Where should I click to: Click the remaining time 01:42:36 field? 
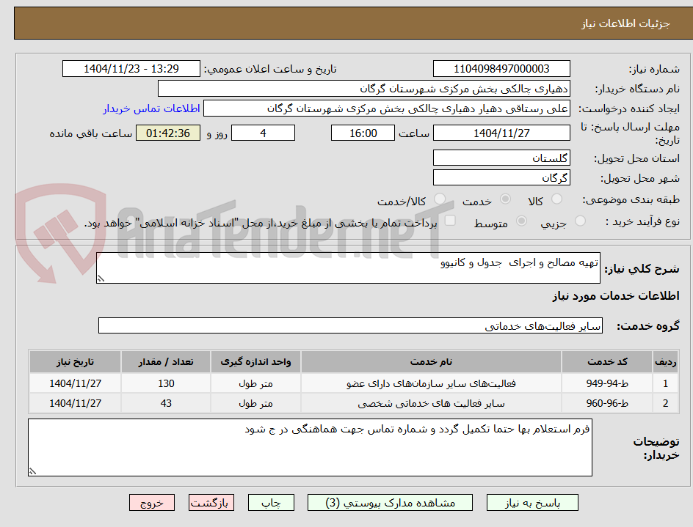[168, 133]
